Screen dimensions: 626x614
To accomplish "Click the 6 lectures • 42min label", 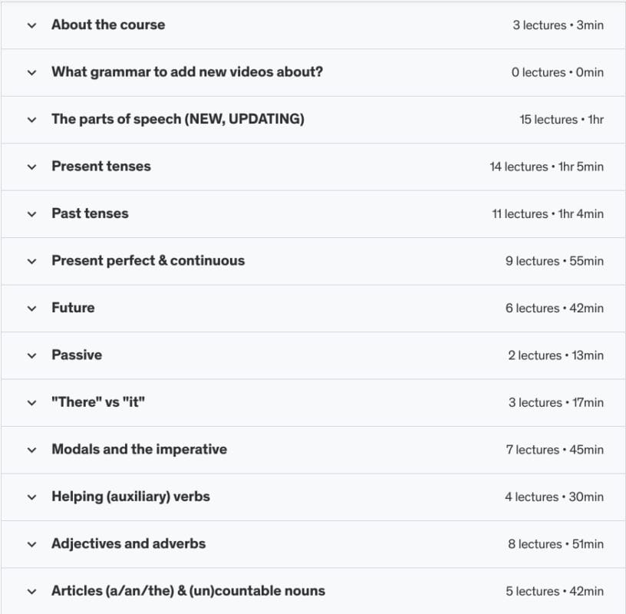I will (x=554, y=309).
